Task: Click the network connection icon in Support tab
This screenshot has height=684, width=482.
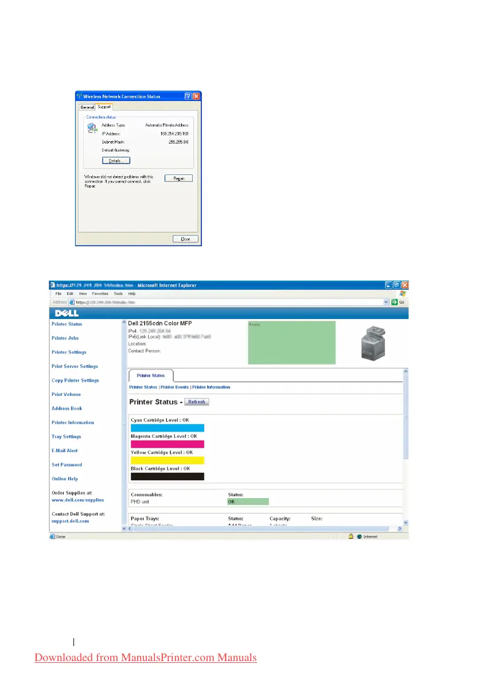Action: 92,128
